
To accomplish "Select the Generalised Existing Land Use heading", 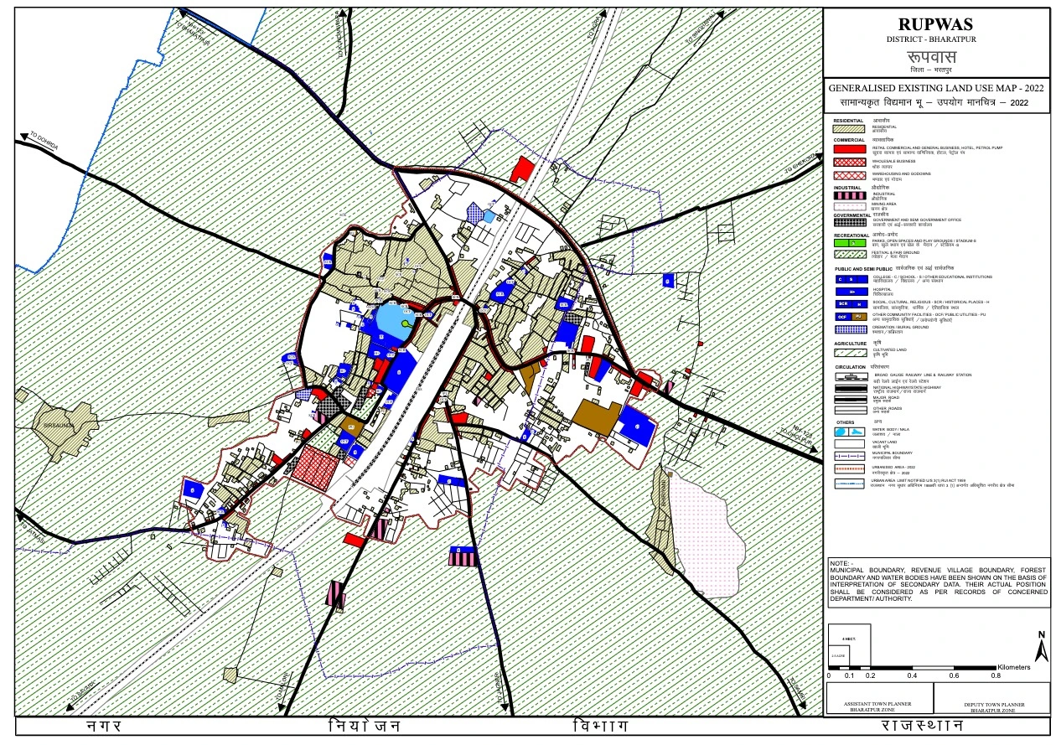I will pos(937,86).
